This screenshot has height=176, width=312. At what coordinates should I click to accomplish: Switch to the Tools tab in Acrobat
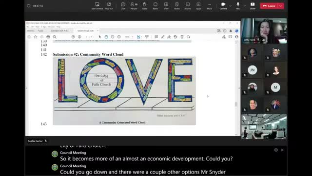[40, 31]
